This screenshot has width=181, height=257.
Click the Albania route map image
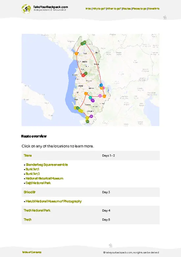tap(90, 80)
